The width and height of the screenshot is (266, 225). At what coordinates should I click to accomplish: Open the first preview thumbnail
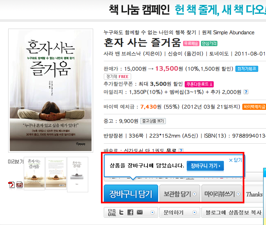click(x=34, y=173)
